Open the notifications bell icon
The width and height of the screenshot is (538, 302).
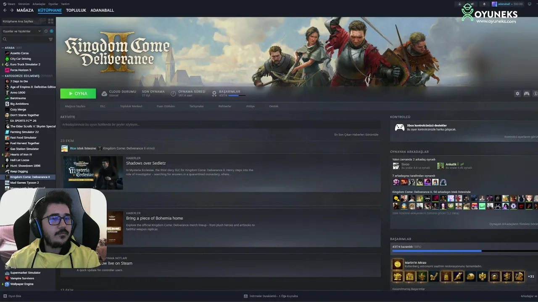484,4
